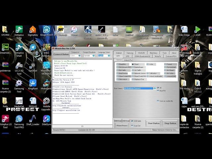Open the cajas Word document
Viewport: 212px width, 159px height.
[x=184, y=102]
